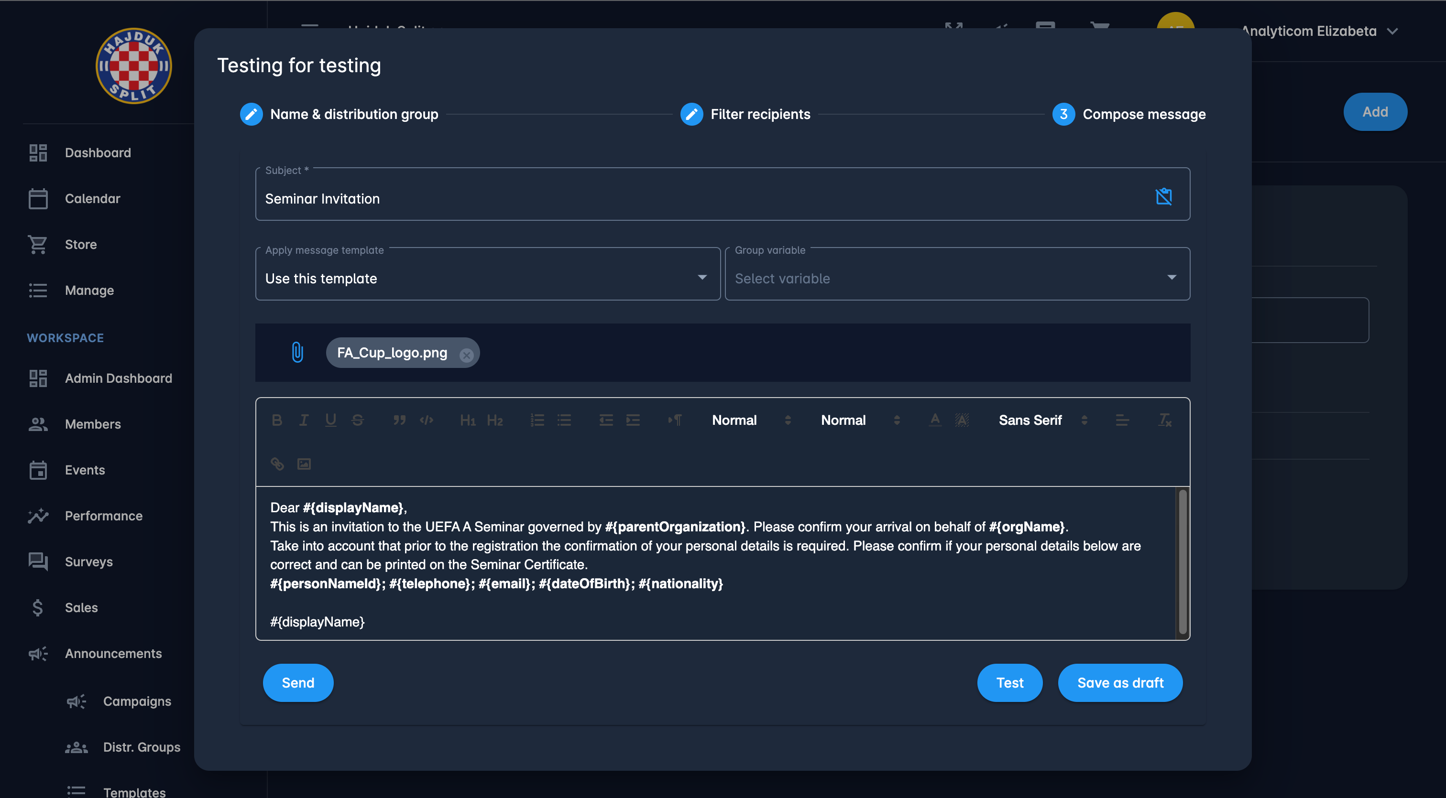Click the Save as draft button

1120,682
